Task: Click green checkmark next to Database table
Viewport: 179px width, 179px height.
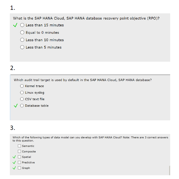Action: (16, 105)
